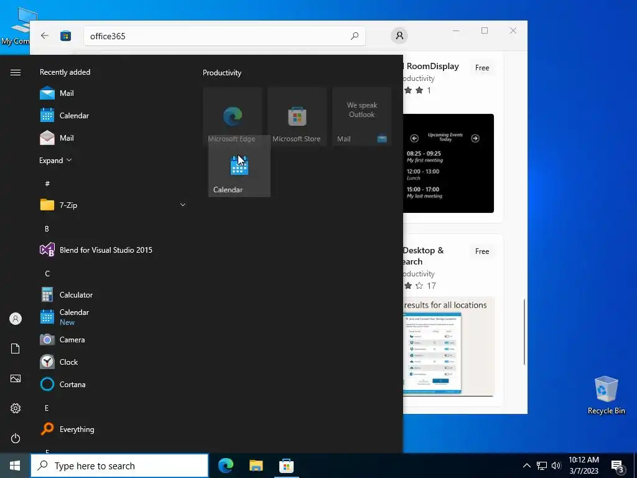
Task: Open Microsoft Edge from the taskbar
Action: coord(226,466)
